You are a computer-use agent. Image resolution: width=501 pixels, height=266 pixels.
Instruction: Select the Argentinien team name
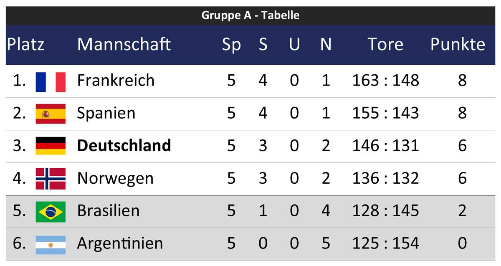point(120,243)
